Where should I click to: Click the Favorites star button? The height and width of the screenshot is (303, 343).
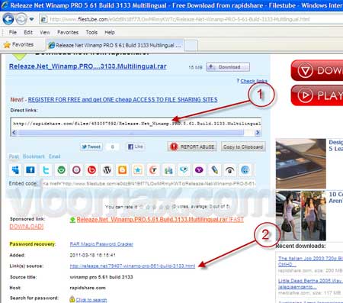point(18,45)
